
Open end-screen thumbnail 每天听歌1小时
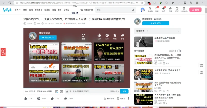point(44,52)
